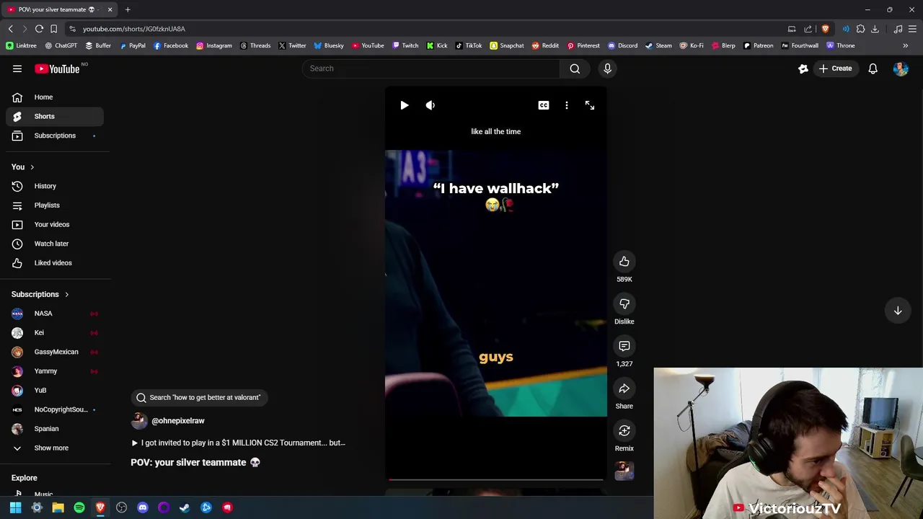Open the Create menu
This screenshot has width=923, height=519.
tap(835, 68)
